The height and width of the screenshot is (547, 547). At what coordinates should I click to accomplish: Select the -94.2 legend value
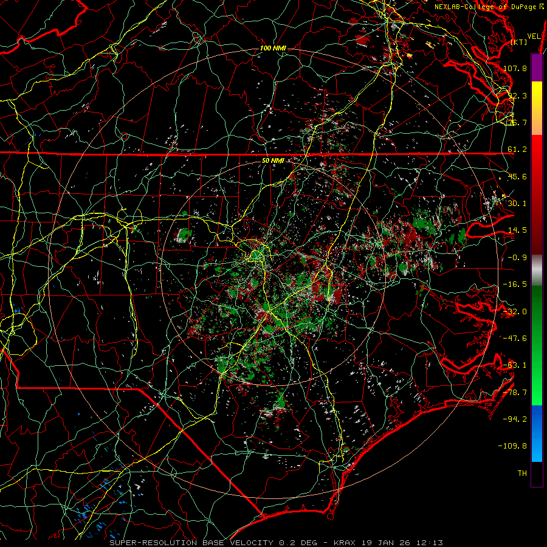tap(515, 419)
